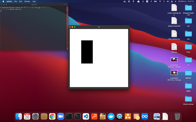This screenshot has width=196, height=122.
Task: Open Spotlight search magnifier
Action: coord(164,1)
